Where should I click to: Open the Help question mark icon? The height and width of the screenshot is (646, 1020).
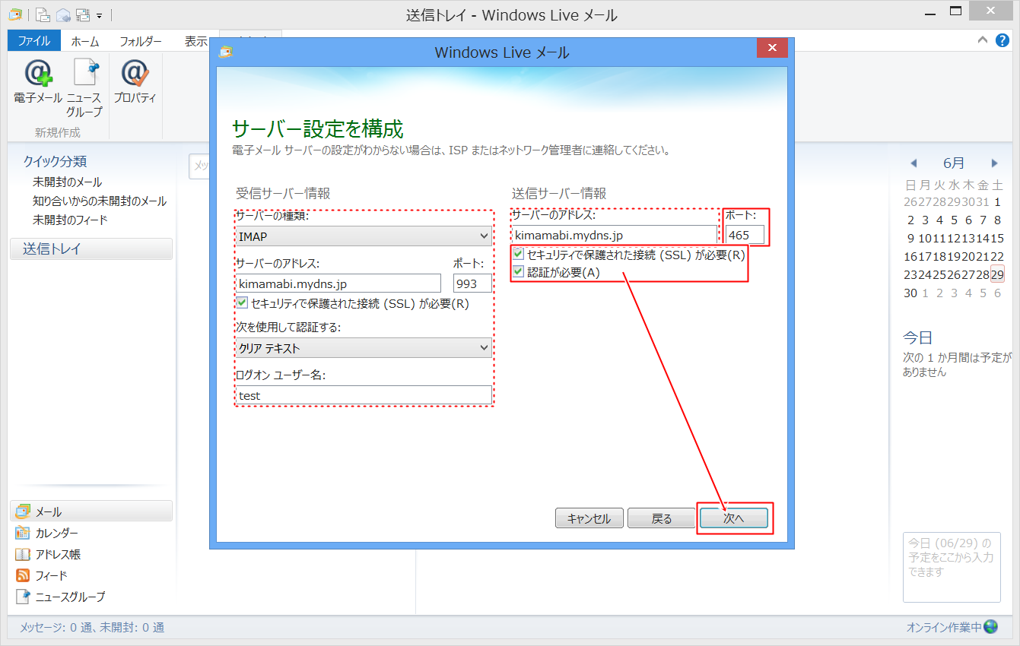pos(1003,40)
